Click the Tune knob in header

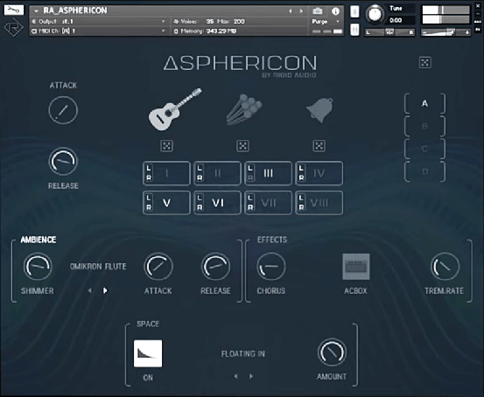tap(375, 14)
